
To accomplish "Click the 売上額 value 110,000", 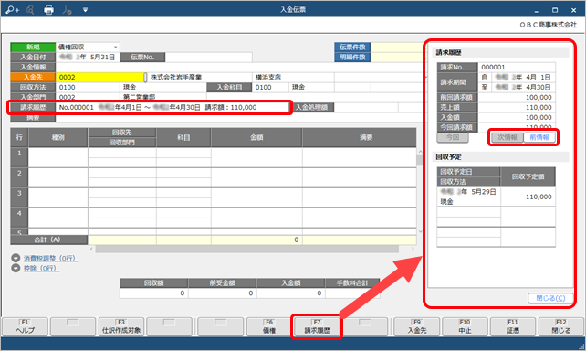I will coord(539,107).
